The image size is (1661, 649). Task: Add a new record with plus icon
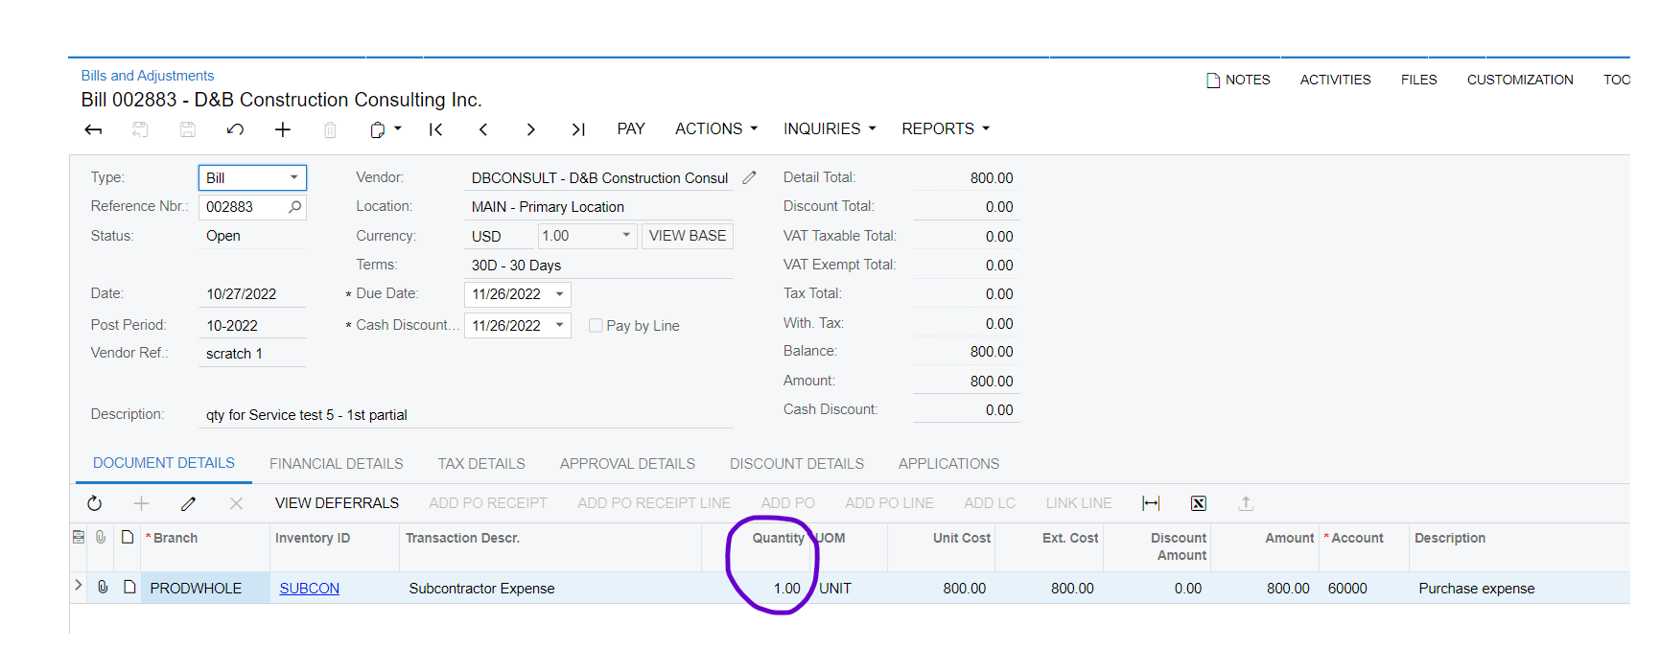(x=283, y=129)
